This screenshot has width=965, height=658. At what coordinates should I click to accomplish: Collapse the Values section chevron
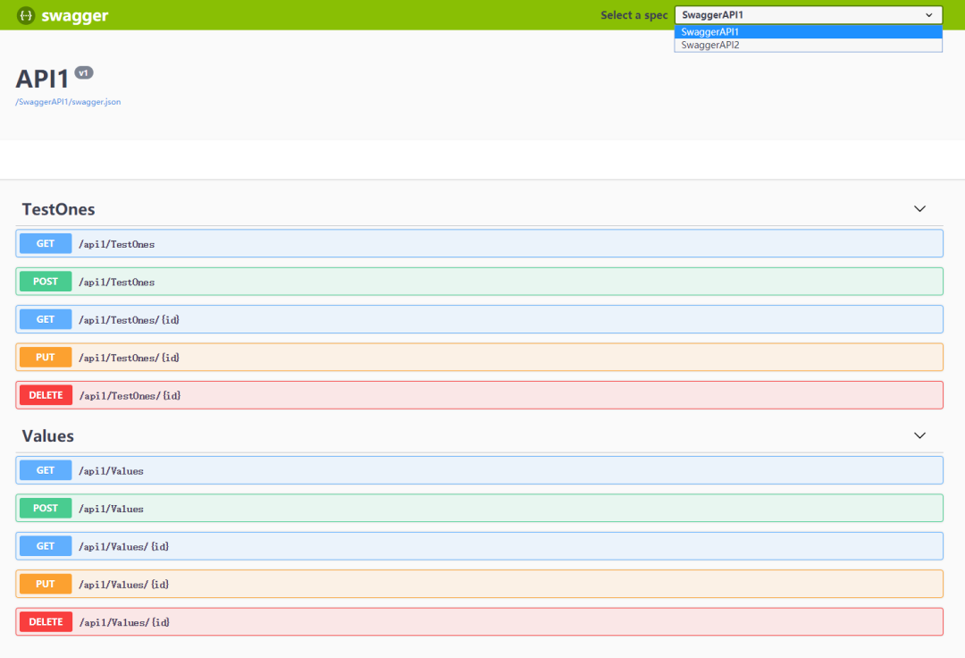[x=919, y=435]
